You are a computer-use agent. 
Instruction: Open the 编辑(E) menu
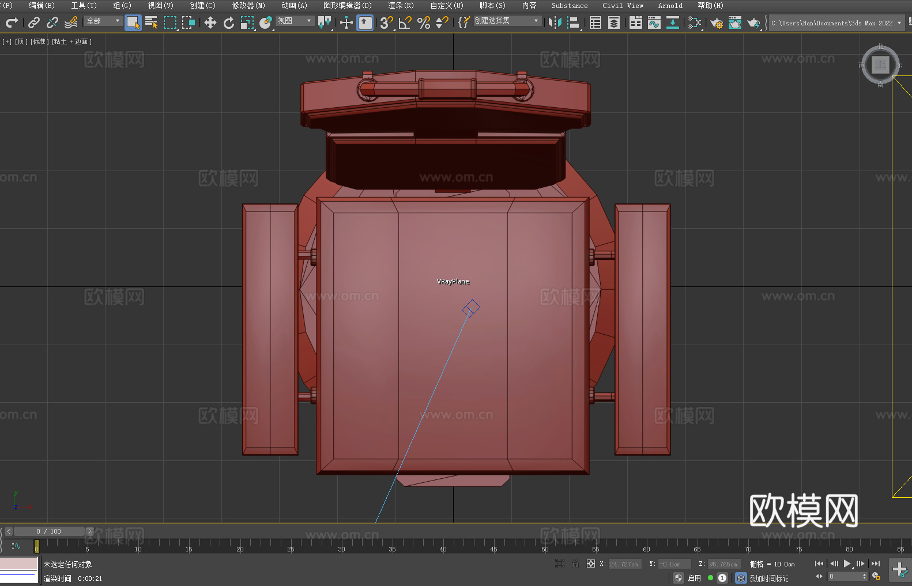(x=42, y=5)
